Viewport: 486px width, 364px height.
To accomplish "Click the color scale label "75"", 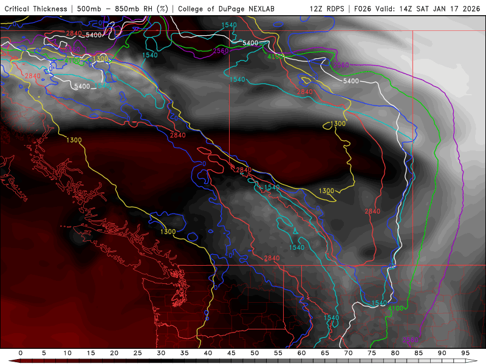I will [372, 353].
